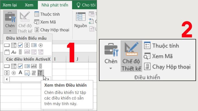This screenshot has width=198, height=111.
Task: Click the Cho tôi lightbulb search box
Action: [86, 5]
